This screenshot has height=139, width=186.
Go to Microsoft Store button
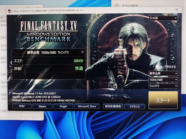point(87,106)
